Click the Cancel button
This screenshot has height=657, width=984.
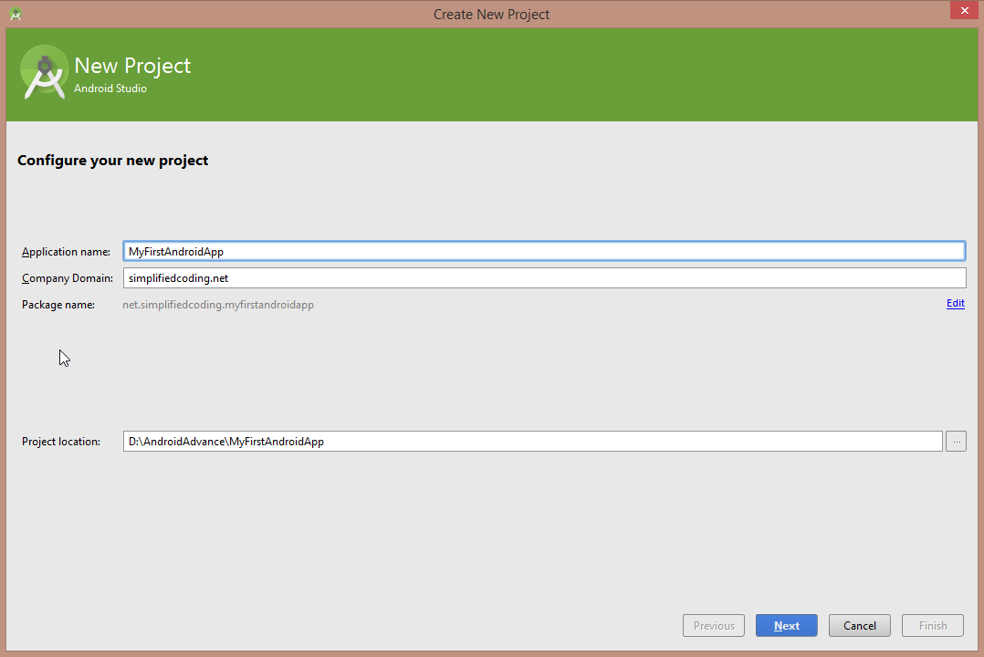(x=859, y=626)
